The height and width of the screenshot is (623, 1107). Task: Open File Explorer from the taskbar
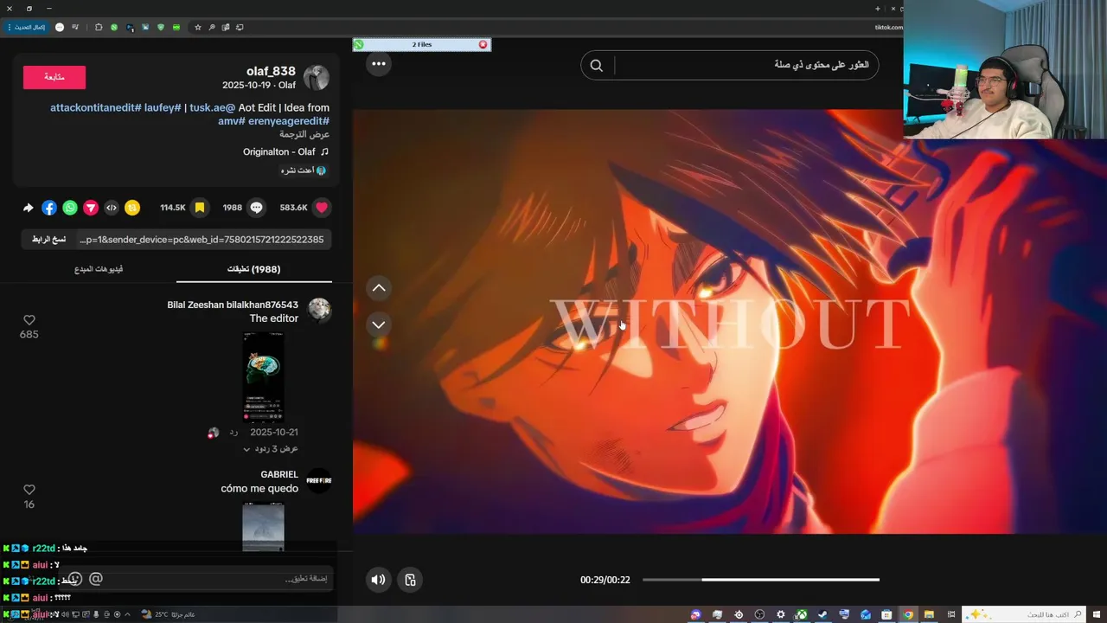tap(929, 614)
